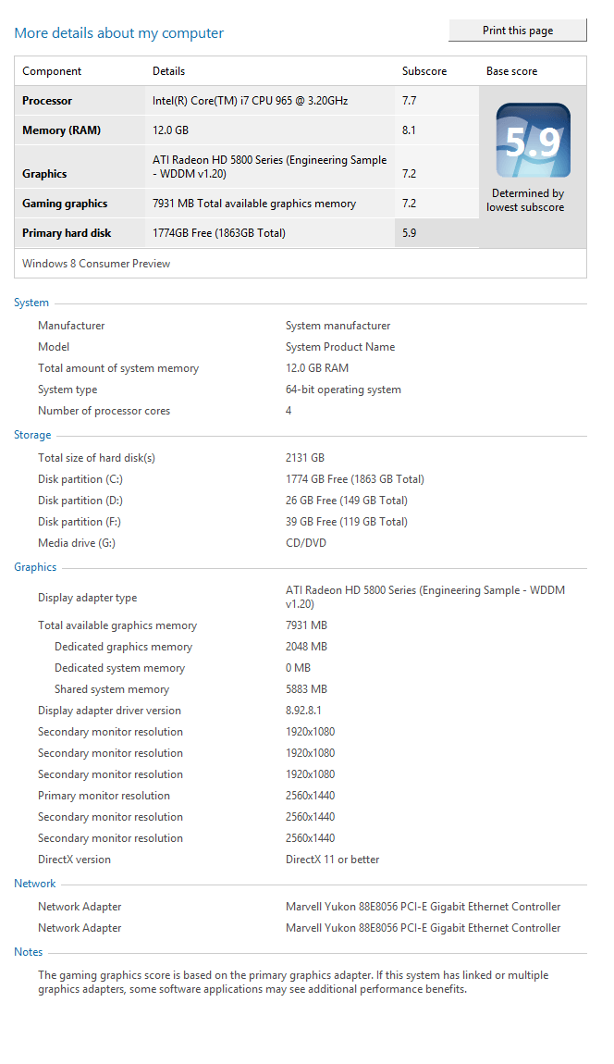Select the Primary hard disk row label
614x1064 pixels.
(67, 233)
